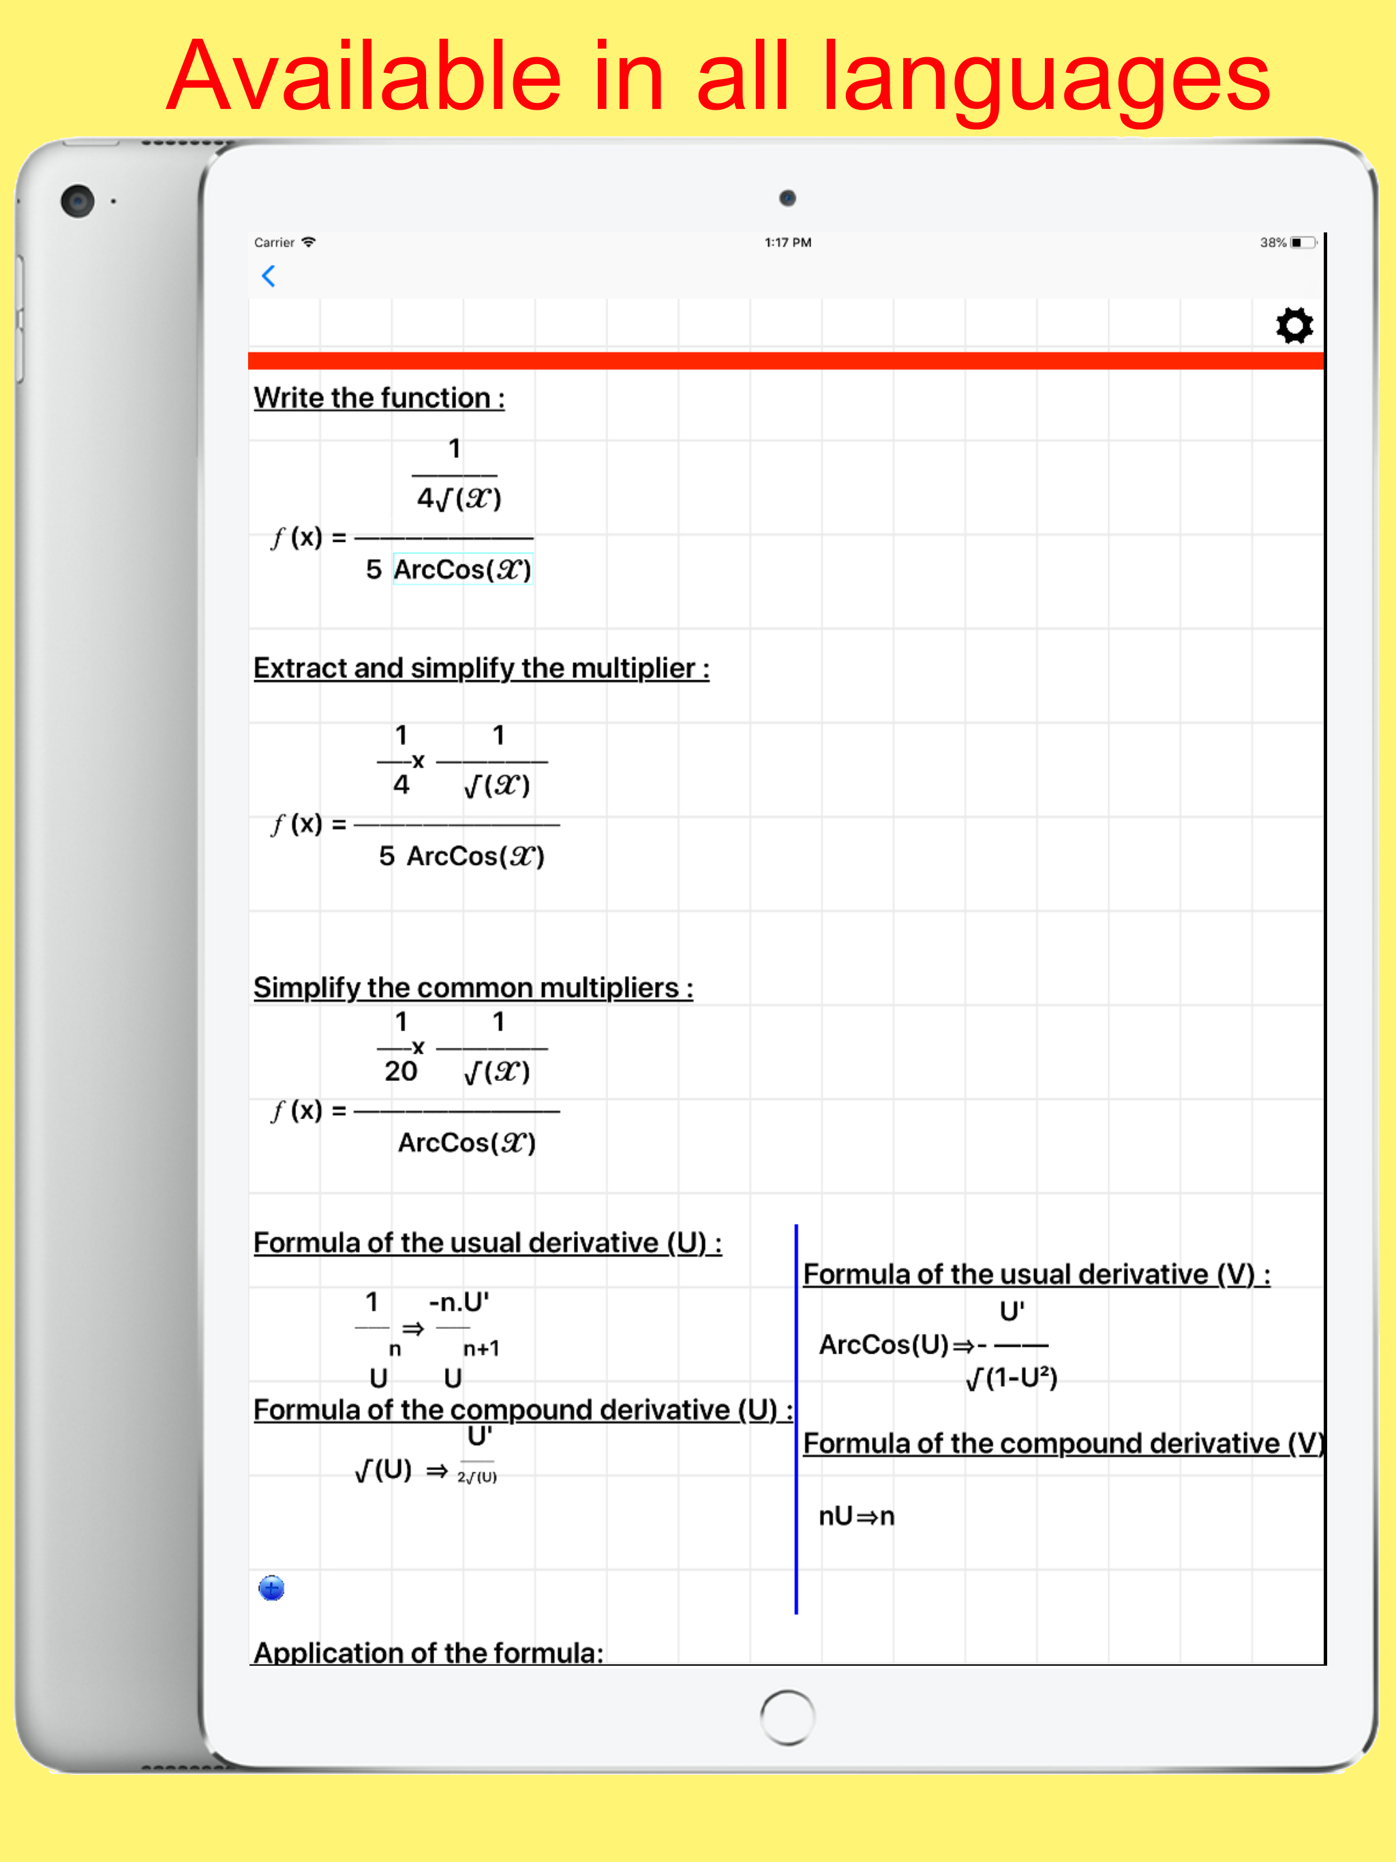This screenshot has height=1862, width=1396.
Task: Tap the 1:17 PM clock
Action: pyautogui.click(x=787, y=243)
